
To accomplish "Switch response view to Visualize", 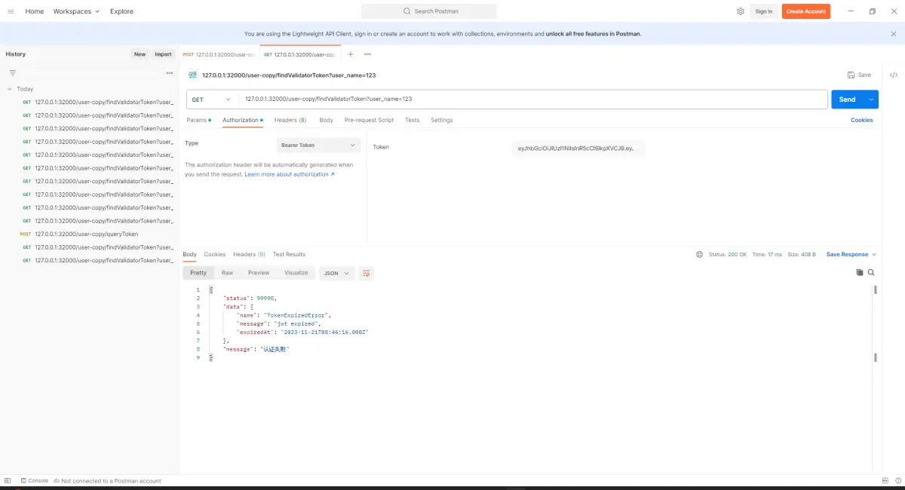I will coord(296,273).
